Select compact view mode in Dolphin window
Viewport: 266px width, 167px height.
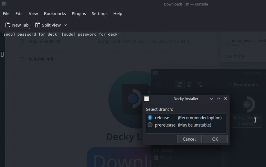tap(190, 84)
